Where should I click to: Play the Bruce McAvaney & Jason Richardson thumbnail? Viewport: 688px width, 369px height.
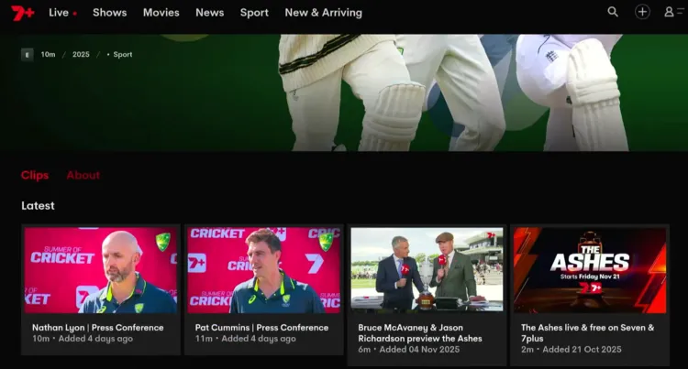427,269
